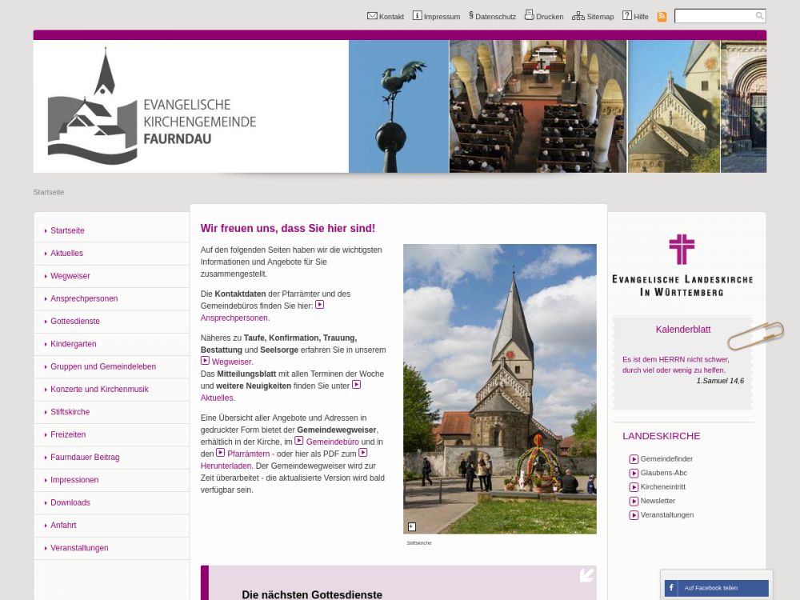Open the Sitemap tree icon
800x600 pixels.
point(578,16)
